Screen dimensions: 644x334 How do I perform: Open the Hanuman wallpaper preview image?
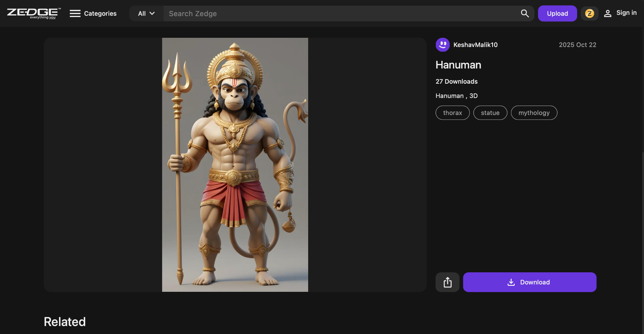click(x=235, y=165)
